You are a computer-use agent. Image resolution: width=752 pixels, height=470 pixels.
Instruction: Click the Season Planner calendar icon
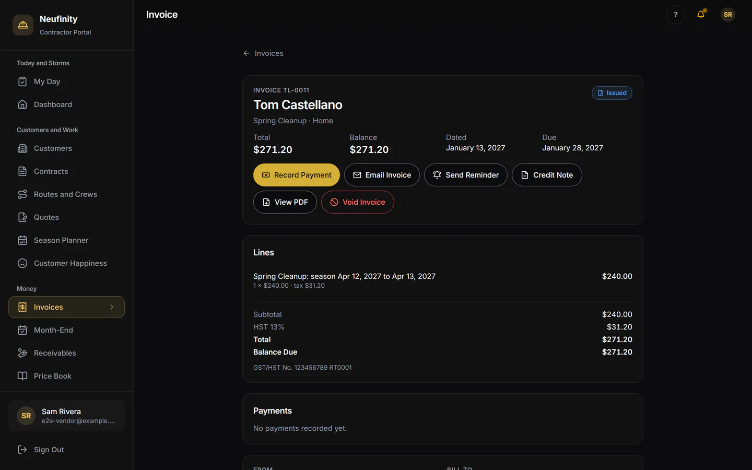pyautogui.click(x=22, y=240)
